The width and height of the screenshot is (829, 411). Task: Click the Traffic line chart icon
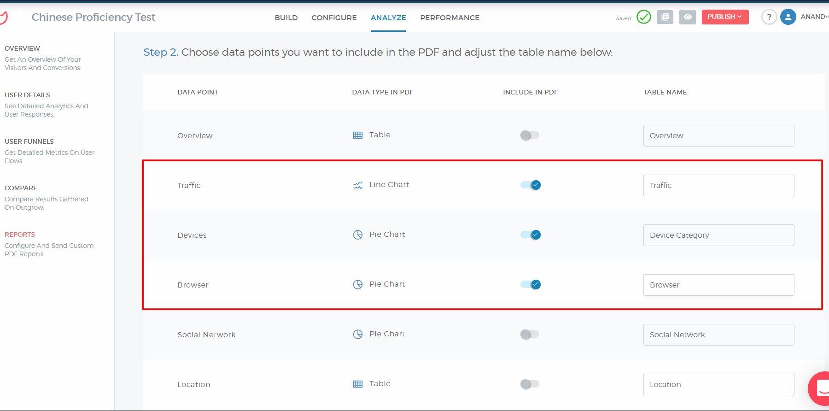357,185
